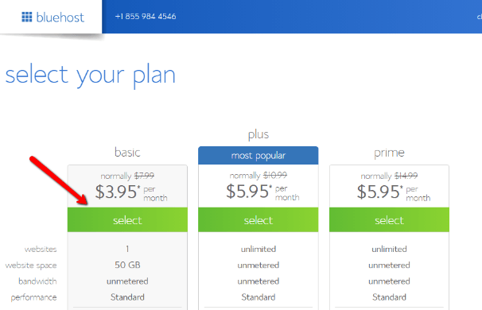482x310 pixels.
Task: Click the performance row label
Action: [x=34, y=297]
